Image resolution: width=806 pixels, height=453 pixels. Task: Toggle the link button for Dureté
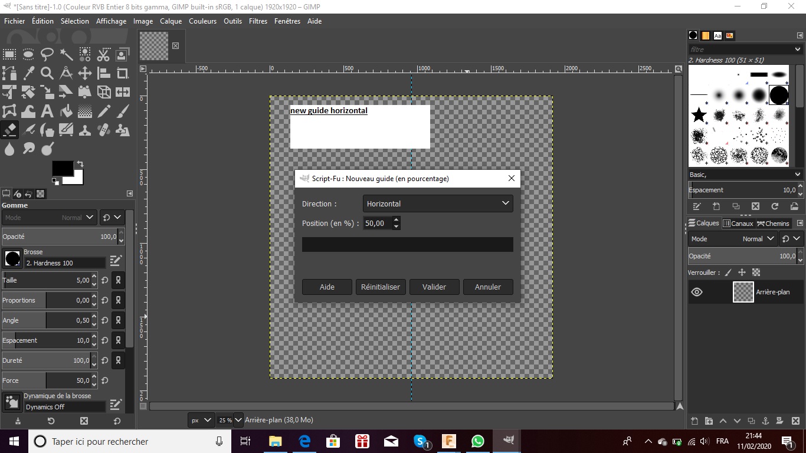[118, 361]
